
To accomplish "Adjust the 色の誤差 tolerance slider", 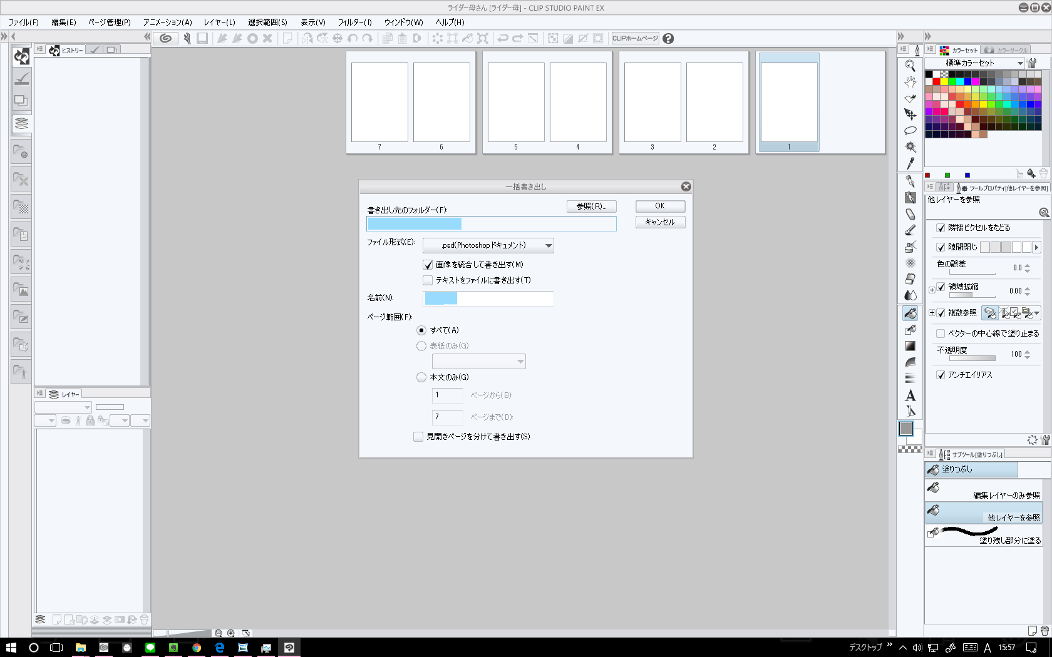I will click(x=972, y=273).
